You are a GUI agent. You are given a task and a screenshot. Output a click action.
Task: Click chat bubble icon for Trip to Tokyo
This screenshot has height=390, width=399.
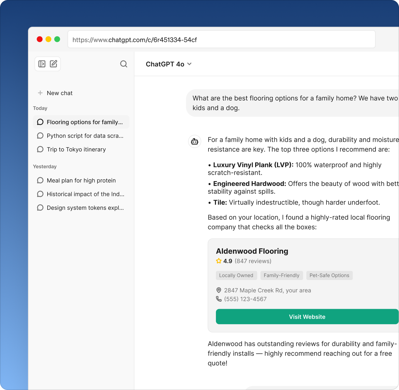[40, 149]
